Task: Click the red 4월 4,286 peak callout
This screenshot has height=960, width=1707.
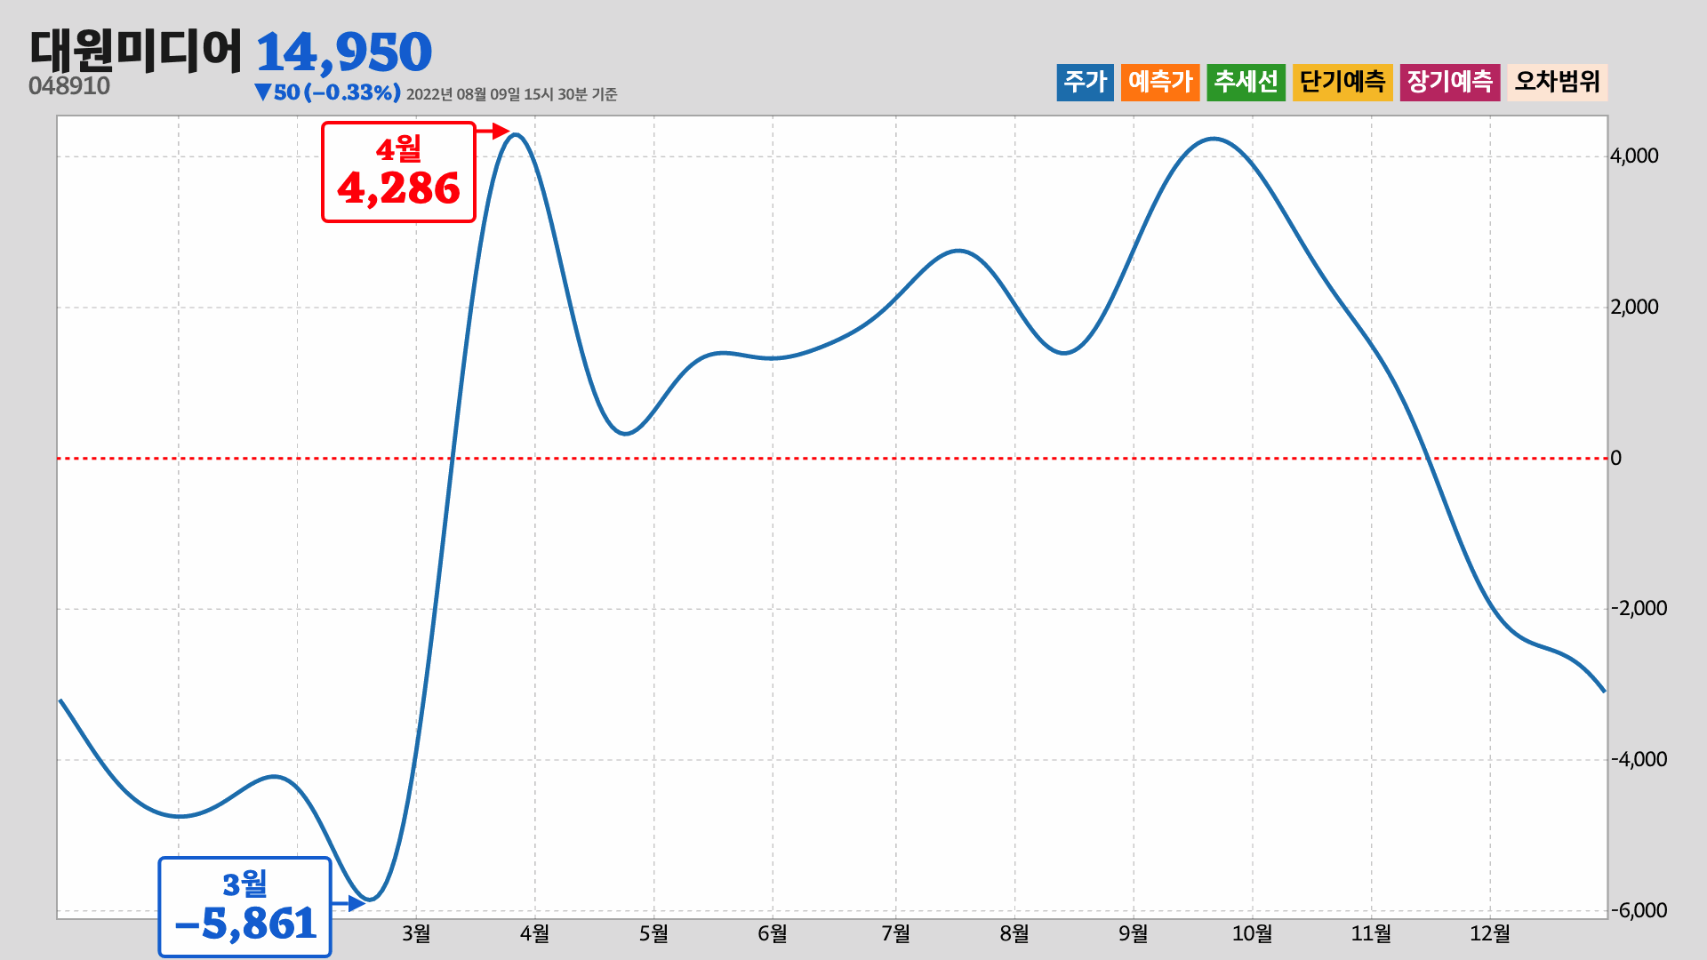Action: point(398,172)
